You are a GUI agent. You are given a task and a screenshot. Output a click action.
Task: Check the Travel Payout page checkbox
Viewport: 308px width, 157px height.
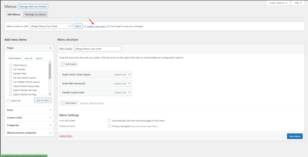(11, 65)
